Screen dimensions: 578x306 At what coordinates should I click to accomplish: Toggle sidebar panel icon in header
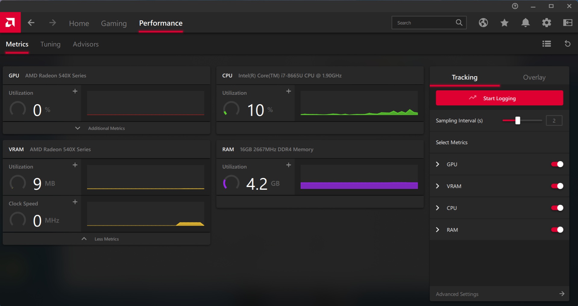[568, 23]
